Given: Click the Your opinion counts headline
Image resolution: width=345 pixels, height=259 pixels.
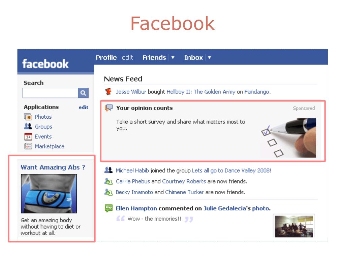Looking at the screenshot, I should coord(144,108).
